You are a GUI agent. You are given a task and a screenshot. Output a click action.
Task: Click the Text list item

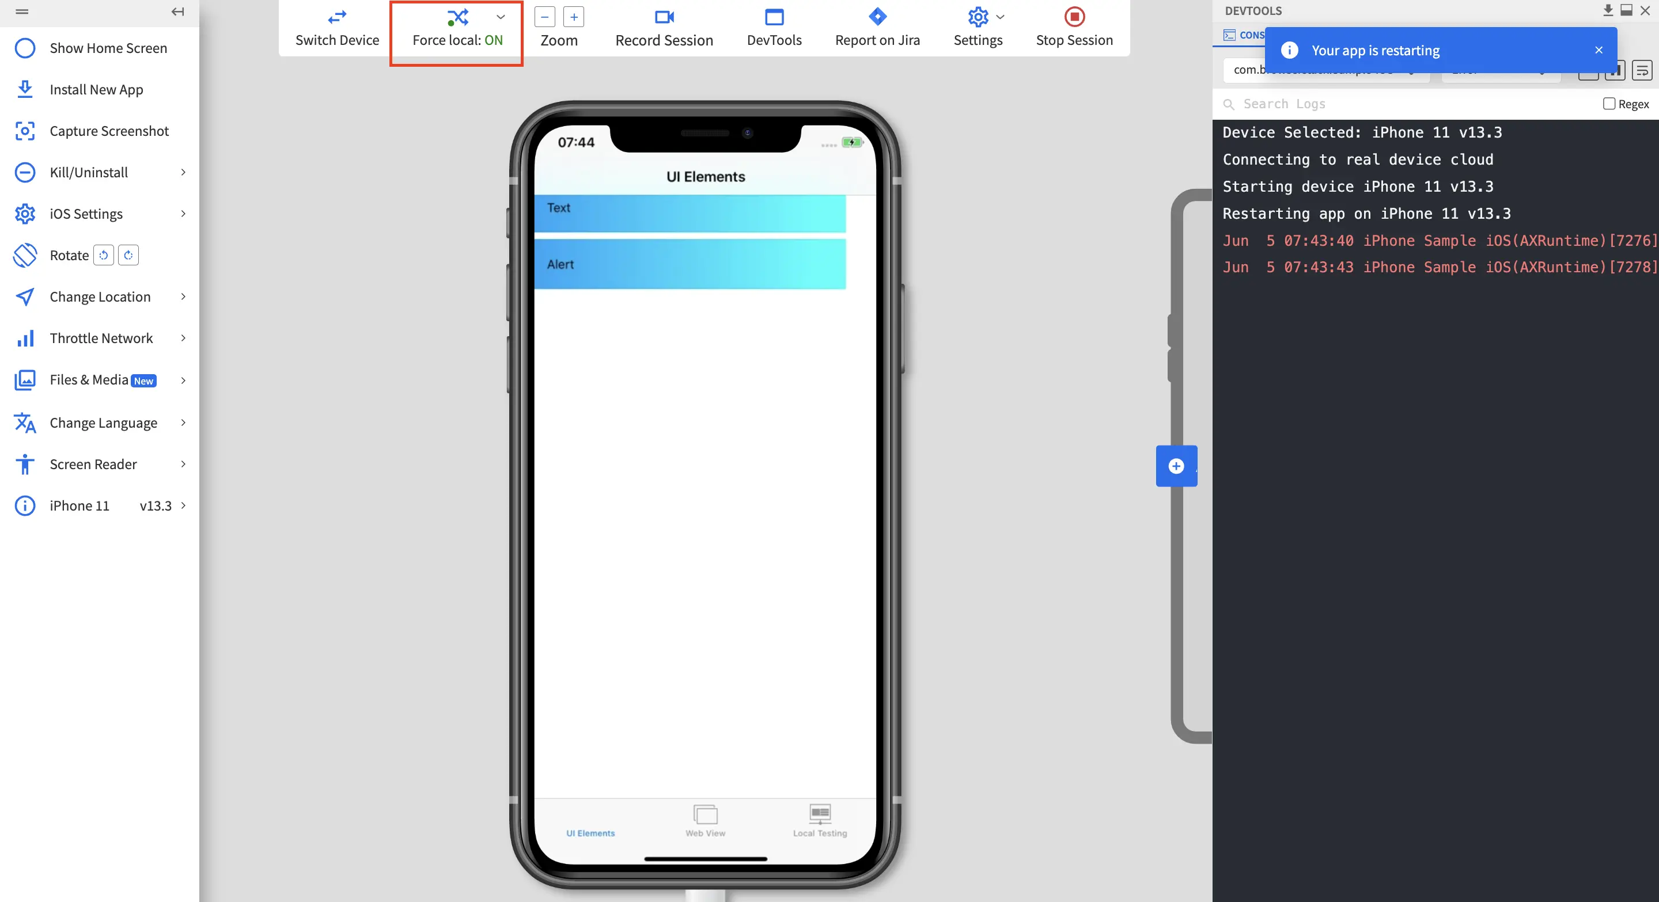690,208
